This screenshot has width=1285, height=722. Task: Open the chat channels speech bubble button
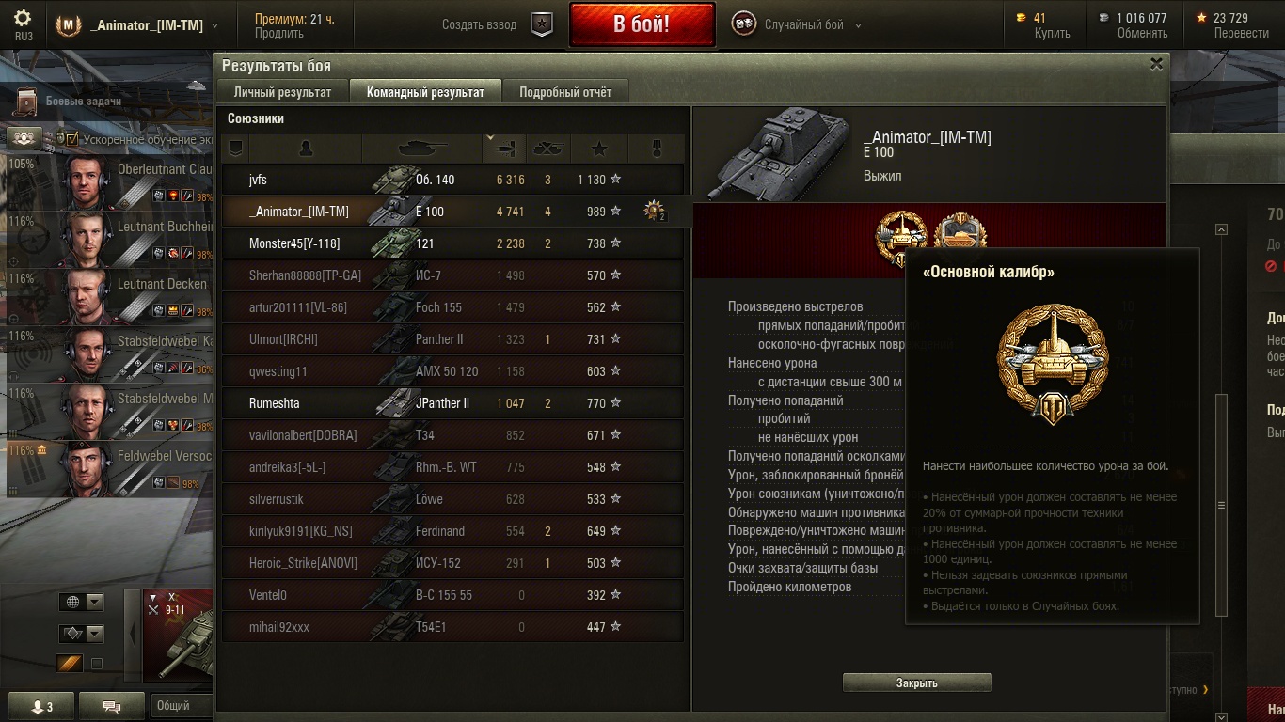point(112,706)
